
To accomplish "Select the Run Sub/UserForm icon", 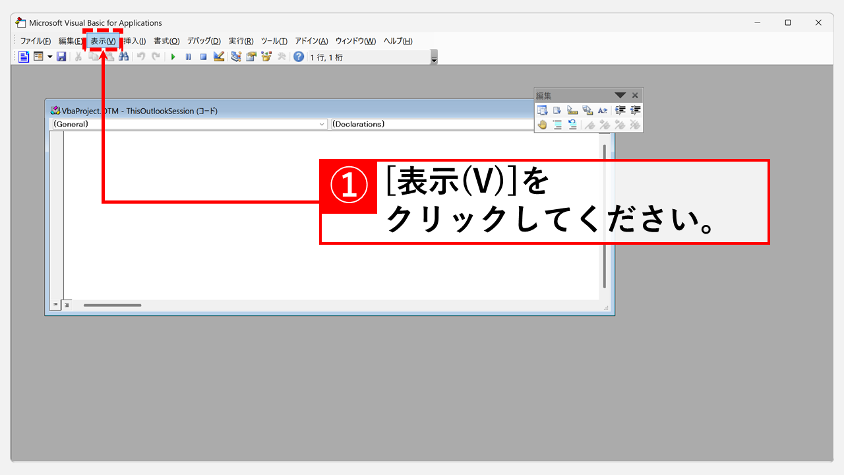I will (x=173, y=56).
